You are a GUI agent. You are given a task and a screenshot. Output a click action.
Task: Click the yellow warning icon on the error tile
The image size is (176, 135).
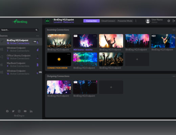(59, 59)
